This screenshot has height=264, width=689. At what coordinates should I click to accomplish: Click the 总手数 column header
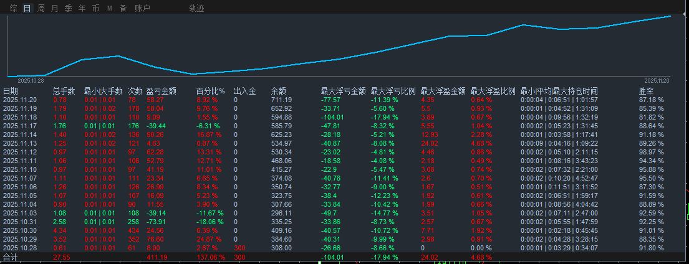(64, 91)
